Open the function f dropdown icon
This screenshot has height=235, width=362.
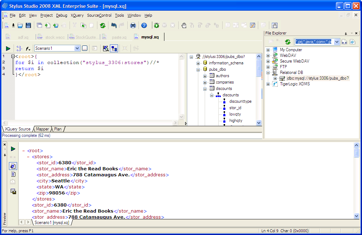28,48
